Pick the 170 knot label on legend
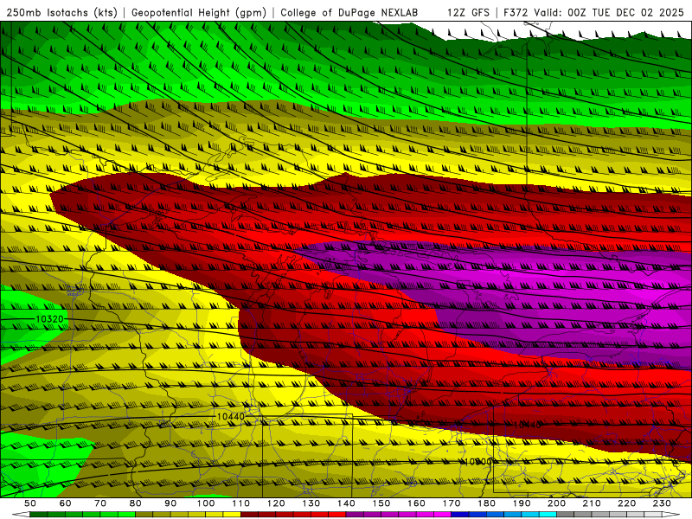 (452, 503)
